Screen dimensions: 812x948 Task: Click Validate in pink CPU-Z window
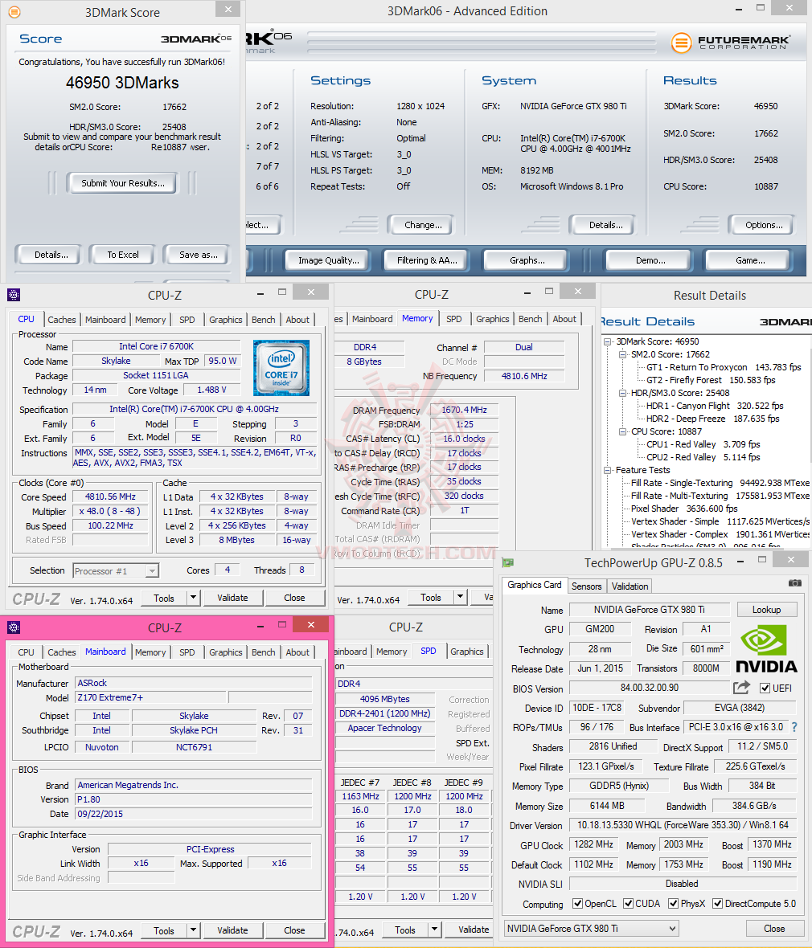click(x=232, y=930)
